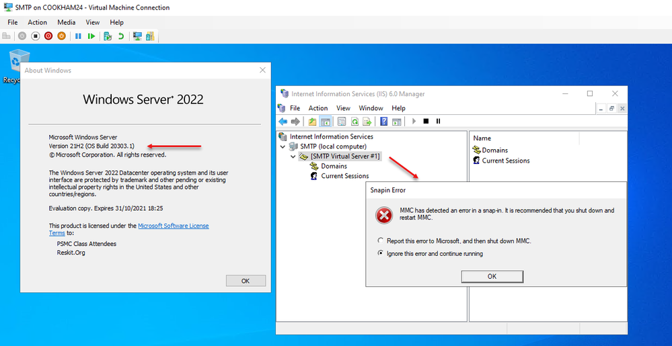Open Action menu in IIS 6.0 Manager
This screenshot has width=672, height=346.
click(318, 108)
